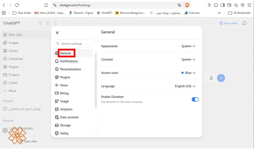The height and width of the screenshot is (149, 254).
Task: Open the All Bookmarks folder
Action: pos(239,13)
